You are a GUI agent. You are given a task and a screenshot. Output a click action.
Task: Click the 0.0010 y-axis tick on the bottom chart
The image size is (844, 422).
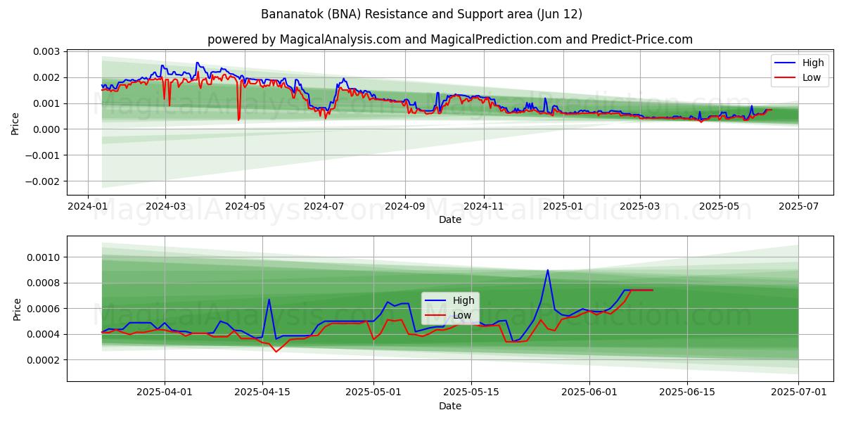[45, 257]
